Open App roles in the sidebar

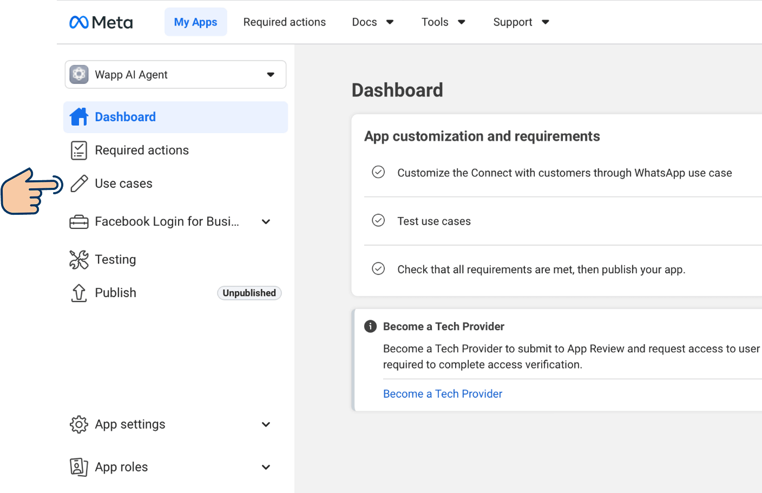(x=121, y=467)
